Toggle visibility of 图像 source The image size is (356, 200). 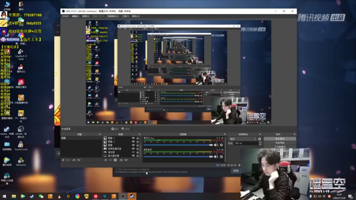click(x=133, y=145)
